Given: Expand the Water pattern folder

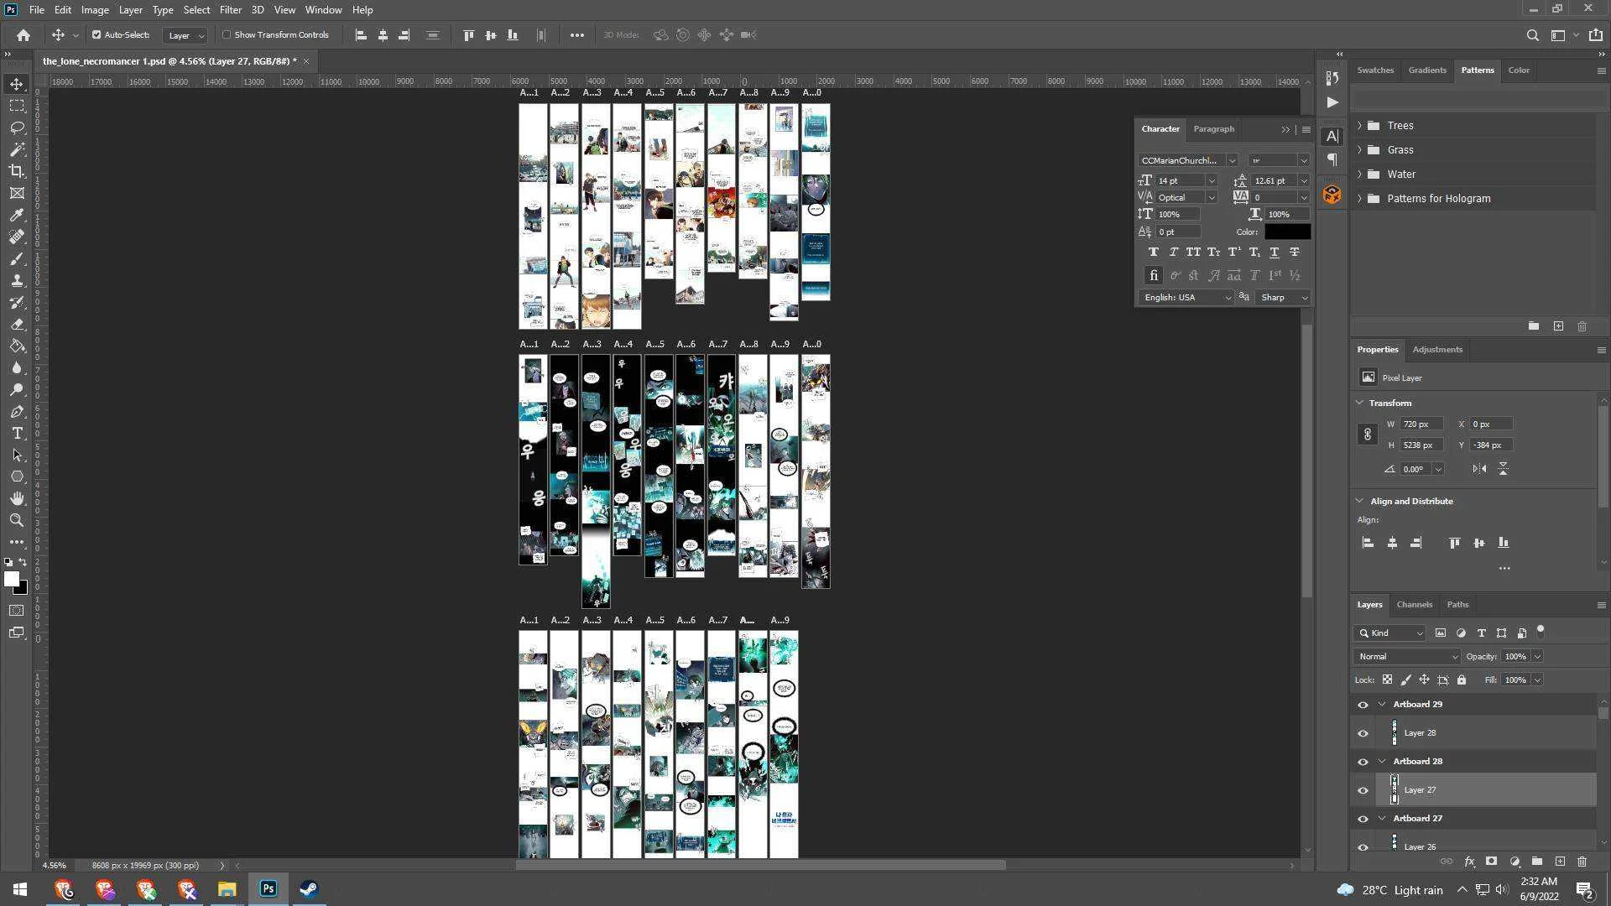Looking at the screenshot, I should pos(1359,174).
